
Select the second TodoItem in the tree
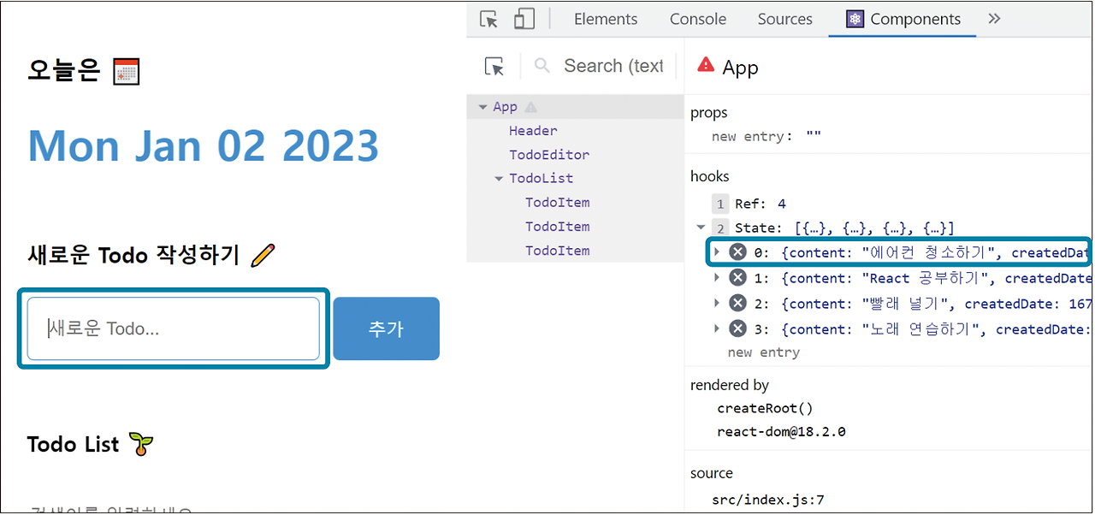pos(558,227)
